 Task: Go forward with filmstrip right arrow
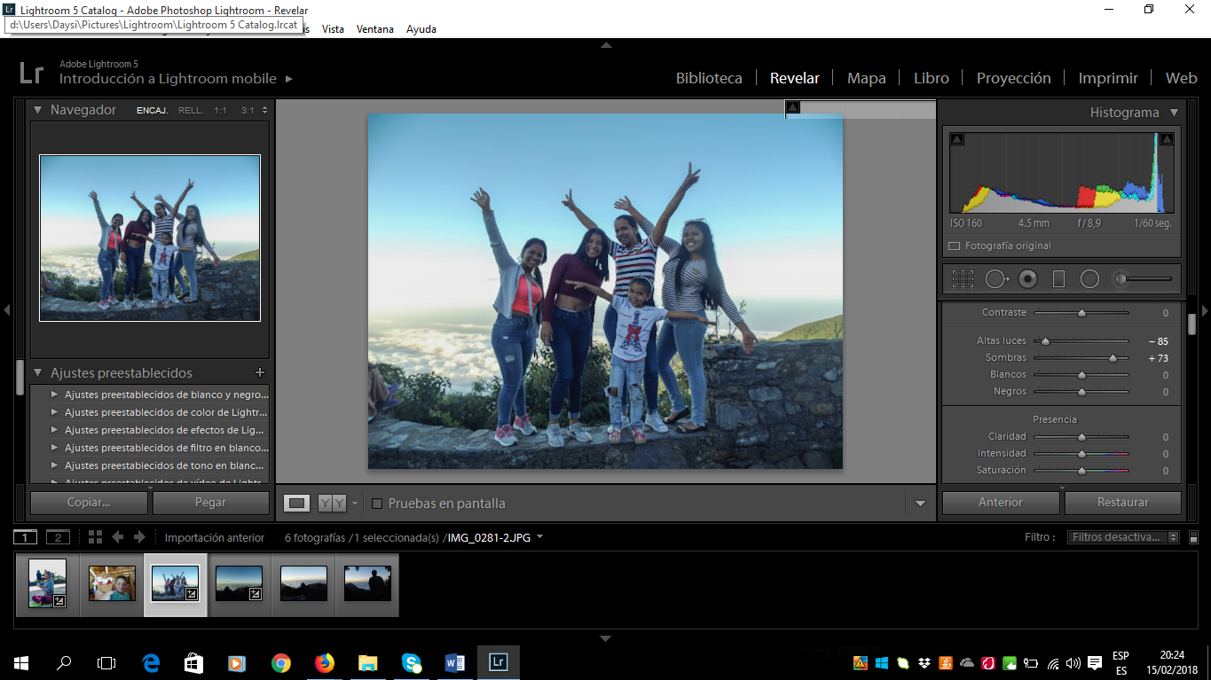(139, 537)
